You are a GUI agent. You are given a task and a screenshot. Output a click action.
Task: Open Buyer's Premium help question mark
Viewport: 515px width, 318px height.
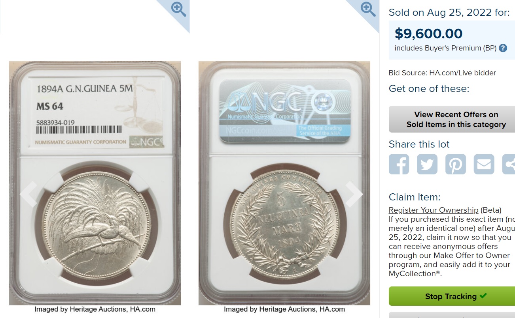(x=503, y=48)
